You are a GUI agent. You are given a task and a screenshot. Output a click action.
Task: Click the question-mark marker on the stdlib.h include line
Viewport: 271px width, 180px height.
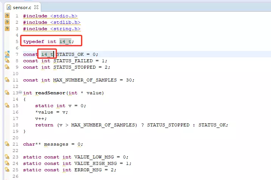pyautogui.click(x=7, y=22)
